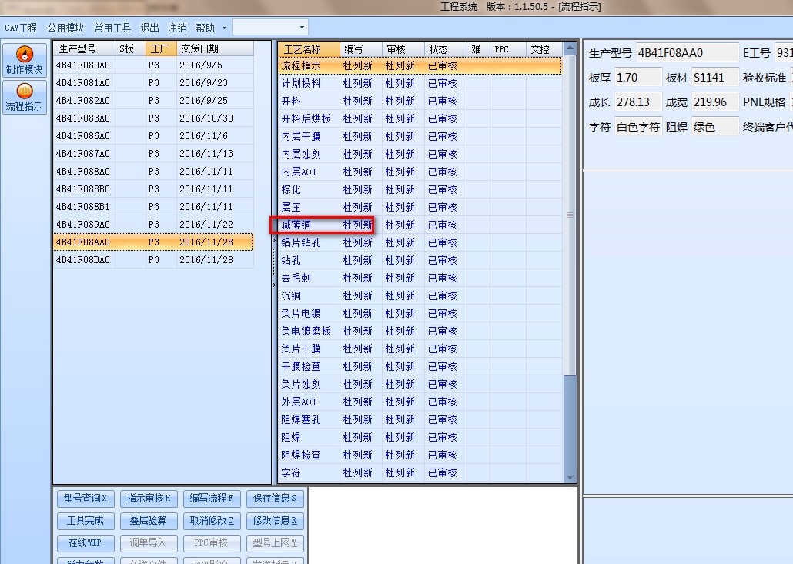Select the 铝片钻孔 process row
The width and height of the screenshot is (793, 564).
tap(420, 242)
